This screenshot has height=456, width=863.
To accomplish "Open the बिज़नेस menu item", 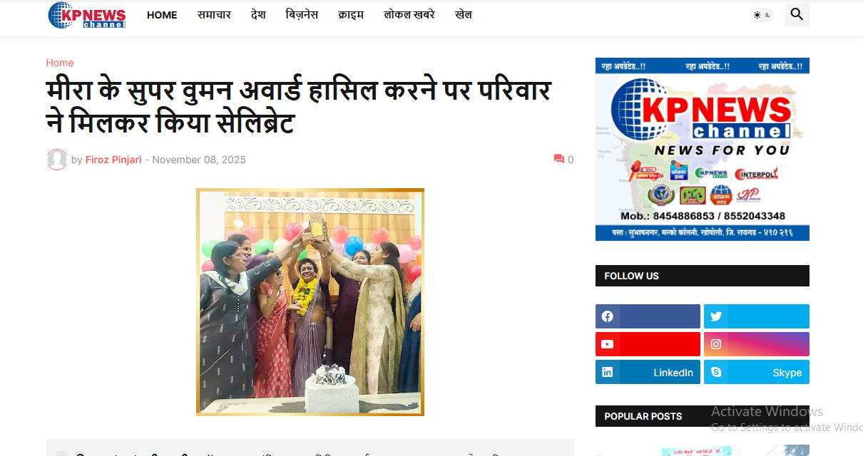I will [302, 15].
